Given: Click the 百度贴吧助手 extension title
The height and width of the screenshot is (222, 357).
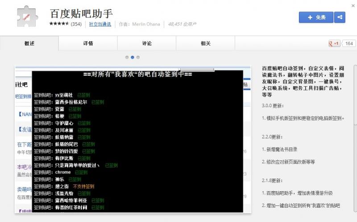Looking at the screenshot, I should click(81, 13).
